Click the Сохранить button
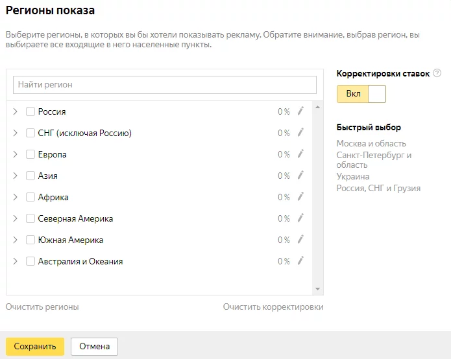The width and height of the screenshot is (451, 359). tap(35, 346)
